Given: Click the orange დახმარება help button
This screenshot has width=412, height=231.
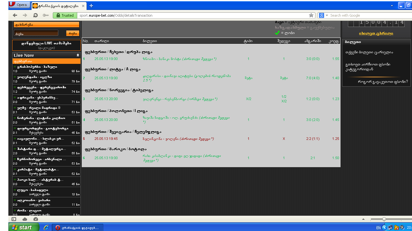Looking at the screenshot, I should point(46,24).
